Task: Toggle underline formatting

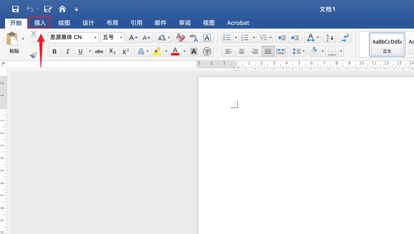Action: pos(80,51)
